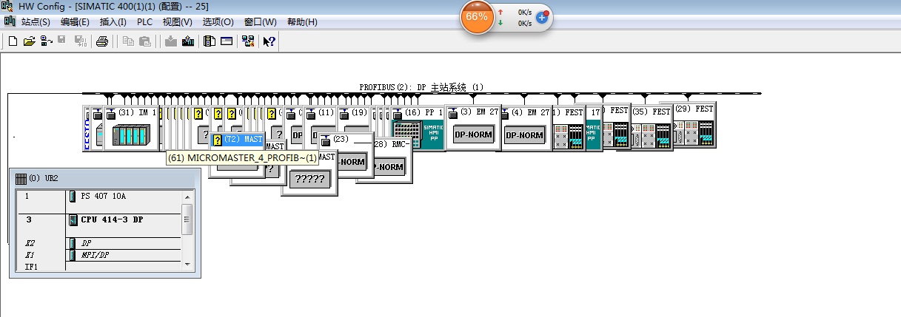Select the PS 407 10A rack row

98,197
